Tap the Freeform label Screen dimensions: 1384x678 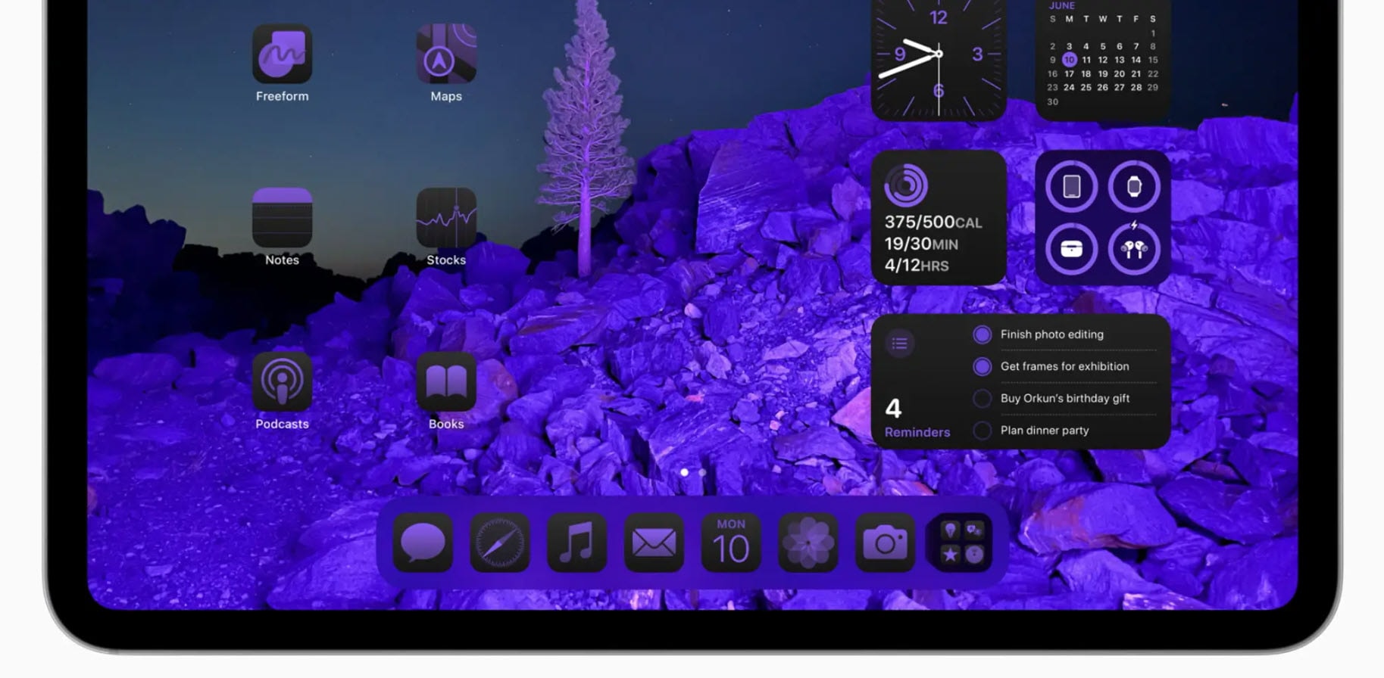pos(282,96)
